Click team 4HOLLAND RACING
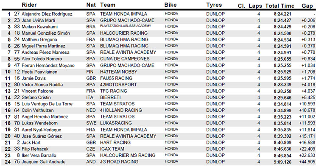Image resolution: width=316 pixels, height=166 pixels. tap(121, 110)
